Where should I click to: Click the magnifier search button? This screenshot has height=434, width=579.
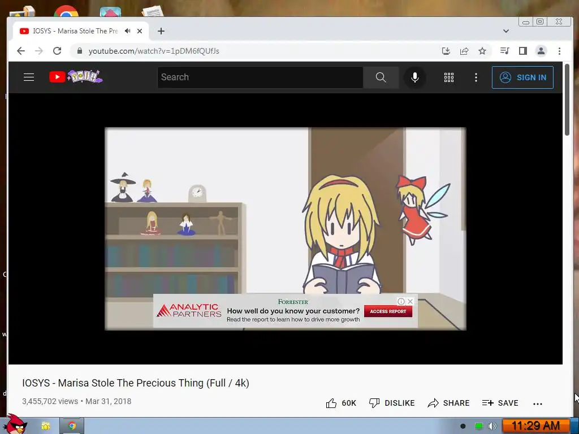point(381,77)
